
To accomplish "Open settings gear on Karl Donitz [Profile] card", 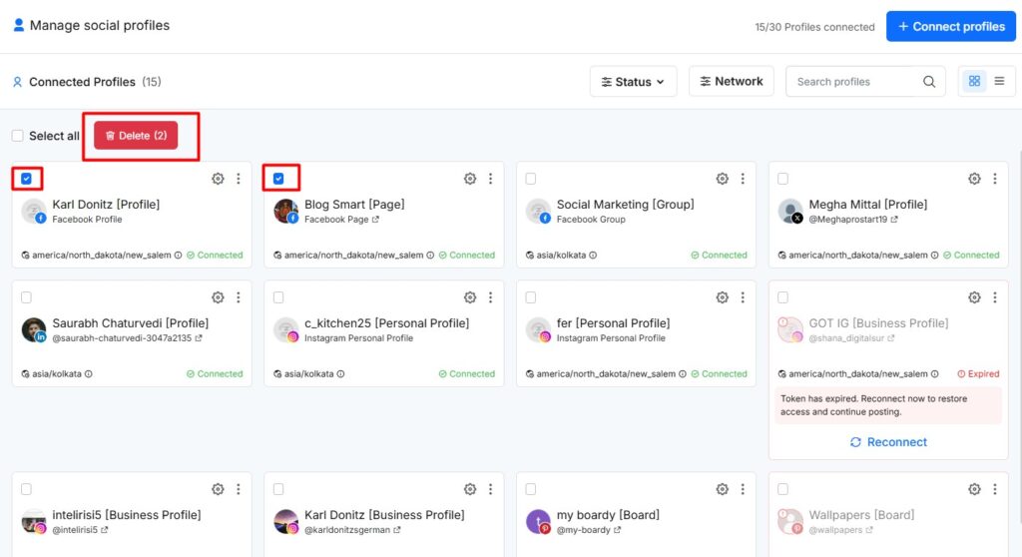I will point(218,179).
